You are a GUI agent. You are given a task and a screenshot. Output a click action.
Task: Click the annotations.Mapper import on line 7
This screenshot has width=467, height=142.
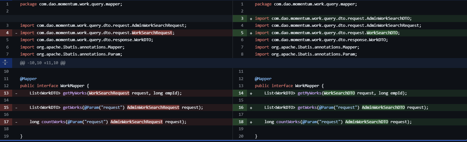click(307, 47)
